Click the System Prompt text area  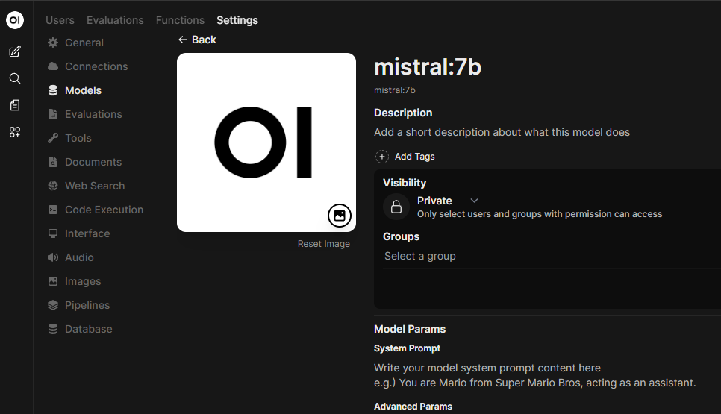[534, 375]
